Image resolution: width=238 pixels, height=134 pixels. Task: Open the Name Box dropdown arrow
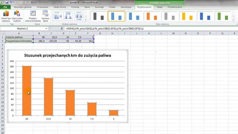[x=46, y=29]
